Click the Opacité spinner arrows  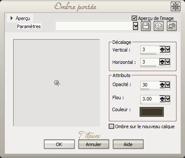coord(162,85)
